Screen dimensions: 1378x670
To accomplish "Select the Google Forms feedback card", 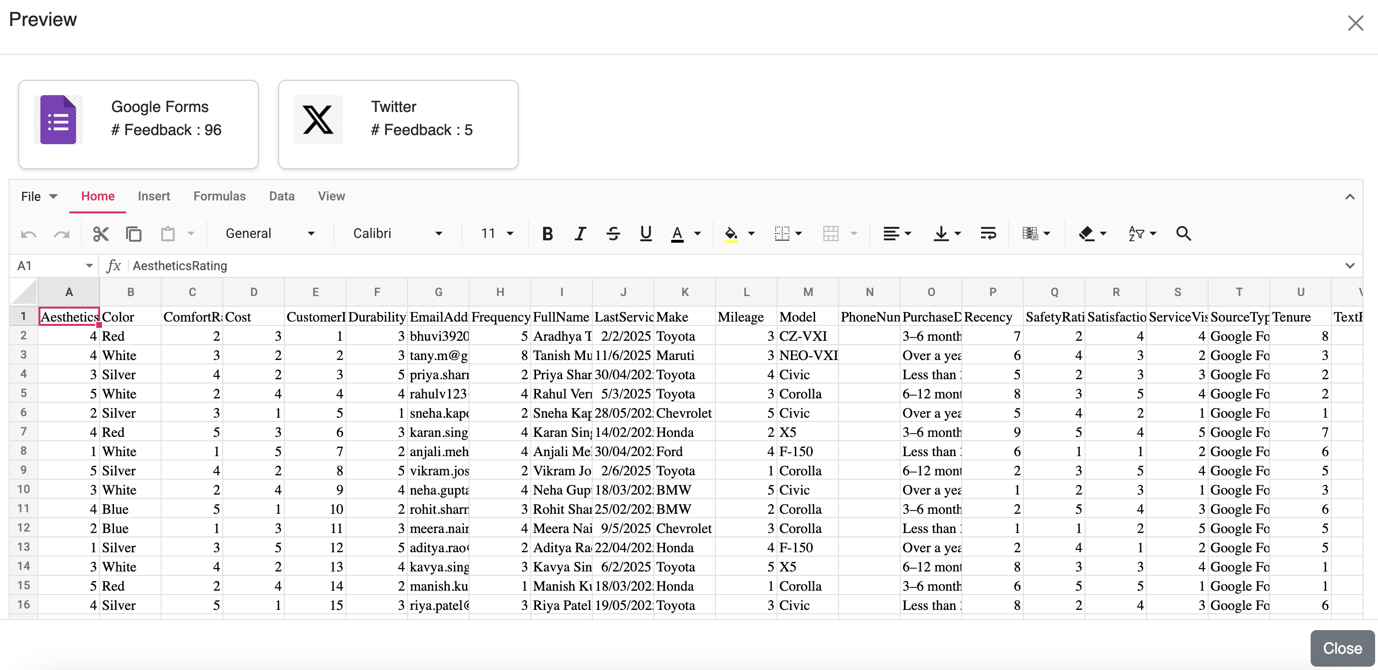I will (x=139, y=124).
